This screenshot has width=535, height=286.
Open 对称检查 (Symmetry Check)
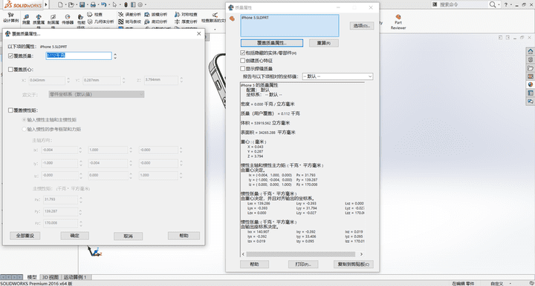pos(186,15)
